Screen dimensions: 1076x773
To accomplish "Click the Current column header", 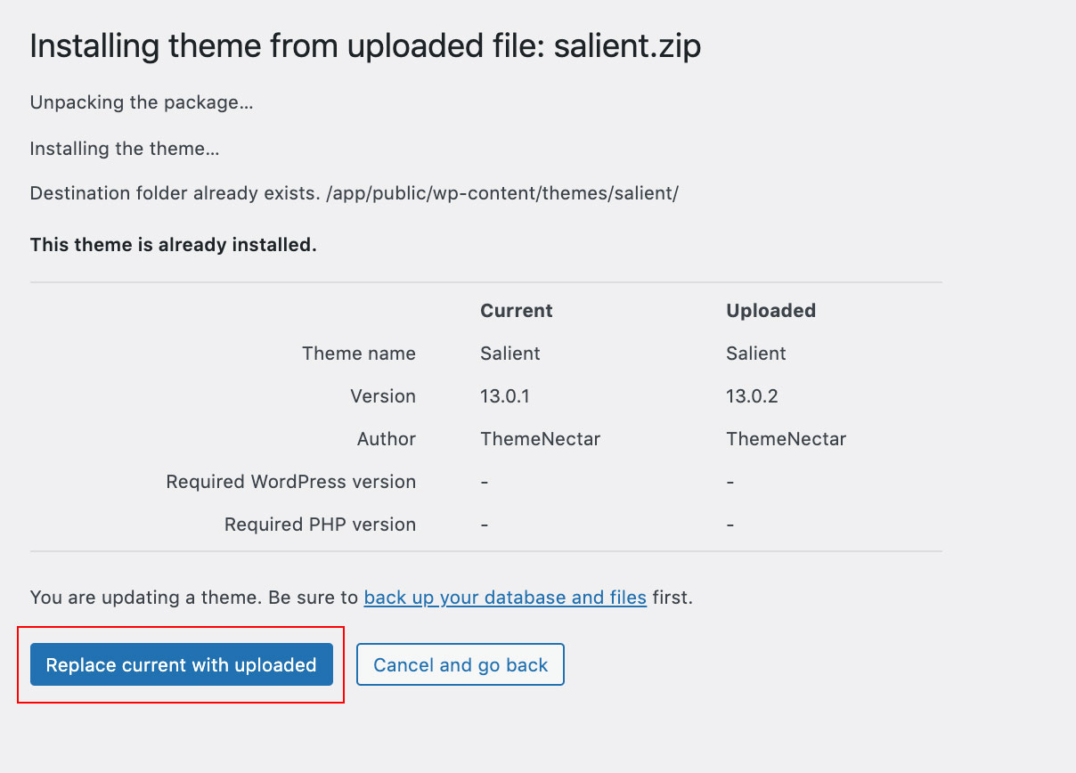I will (x=517, y=311).
